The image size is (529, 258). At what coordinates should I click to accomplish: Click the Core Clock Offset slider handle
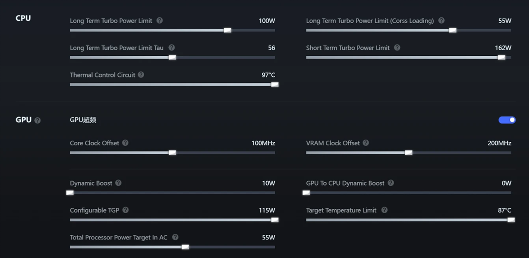coord(172,152)
